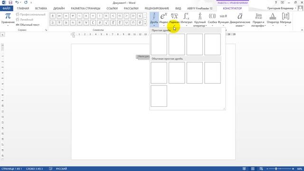Insert the identical-to ≡ symbol
The width and height of the screenshot is (304, 171).
pyautogui.click(x=79, y=23)
